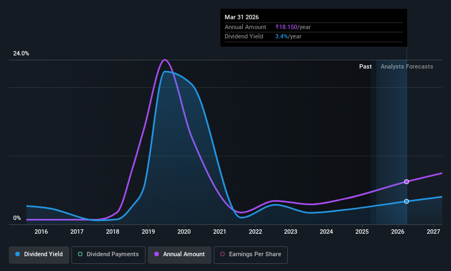Toggle the Annual Amount series
Viewport: 451px width, 271px height.
coord(180,255)
